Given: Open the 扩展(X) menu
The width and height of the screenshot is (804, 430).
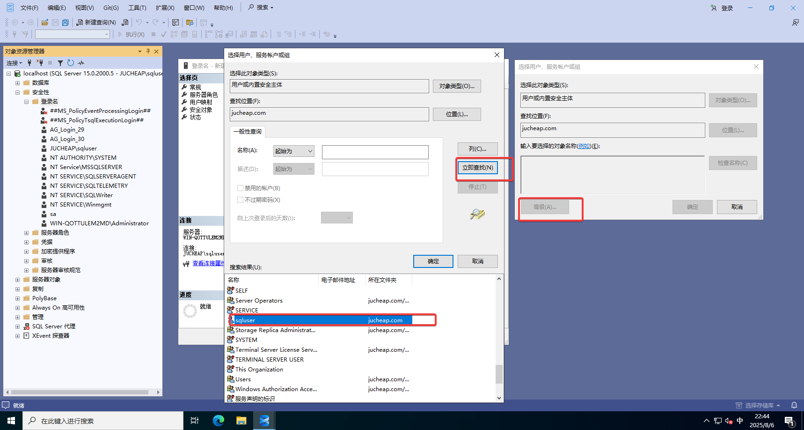Looking at the screenshot, I should point(165,7).
